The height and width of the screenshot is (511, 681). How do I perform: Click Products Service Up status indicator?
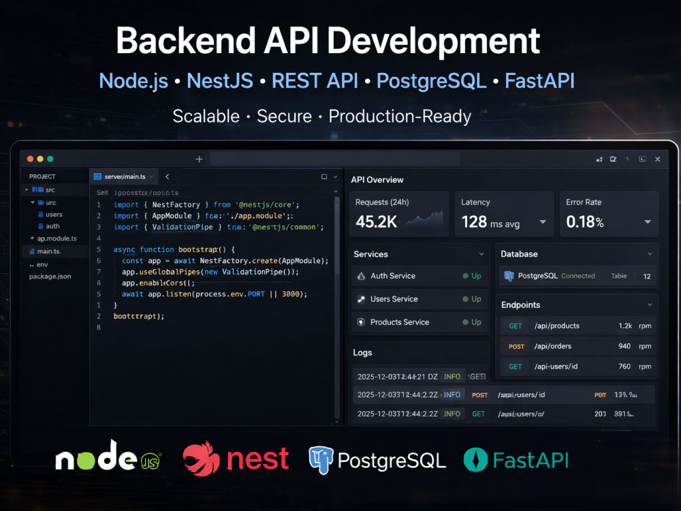(x=472, y=322)
